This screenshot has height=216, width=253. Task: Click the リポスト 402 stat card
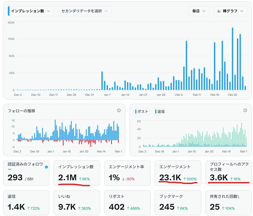(127, 203)
